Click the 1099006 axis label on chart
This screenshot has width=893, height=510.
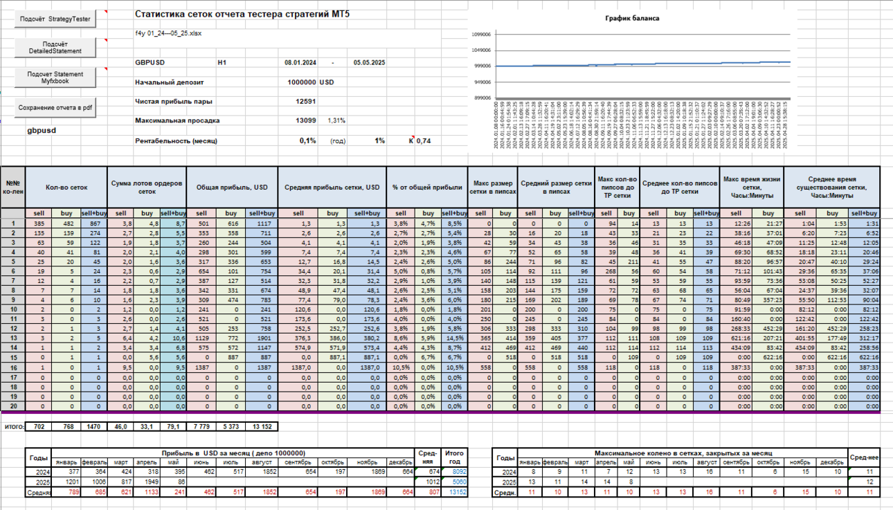tap(480, 34)
